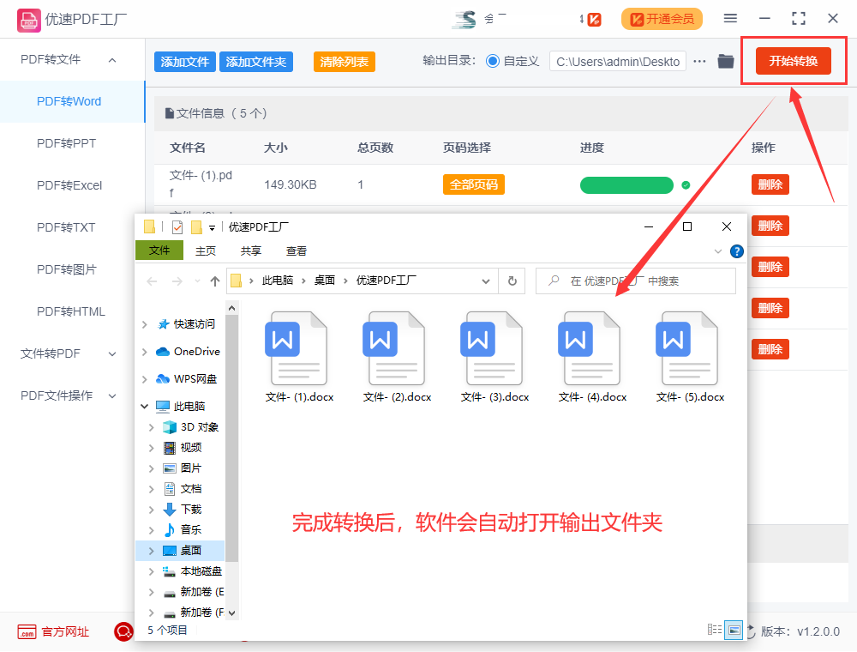
Task: Click the 添加文件 button
Action: click(x=185, y=62)
